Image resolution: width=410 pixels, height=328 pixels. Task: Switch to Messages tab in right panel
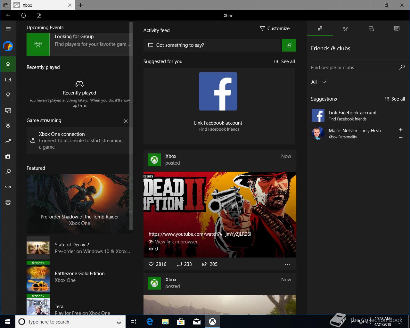[x=371, y=29]
